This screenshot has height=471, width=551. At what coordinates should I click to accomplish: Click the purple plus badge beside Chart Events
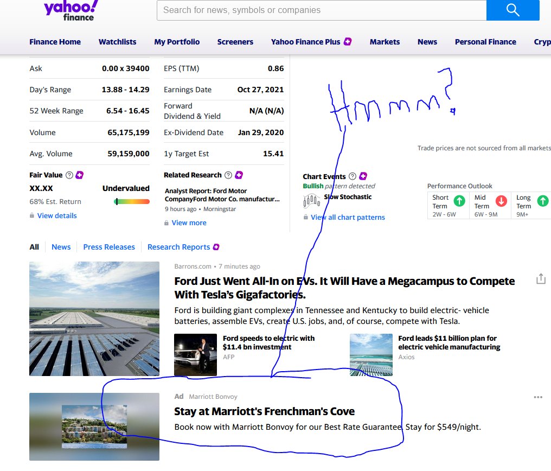tap(363, 176)
